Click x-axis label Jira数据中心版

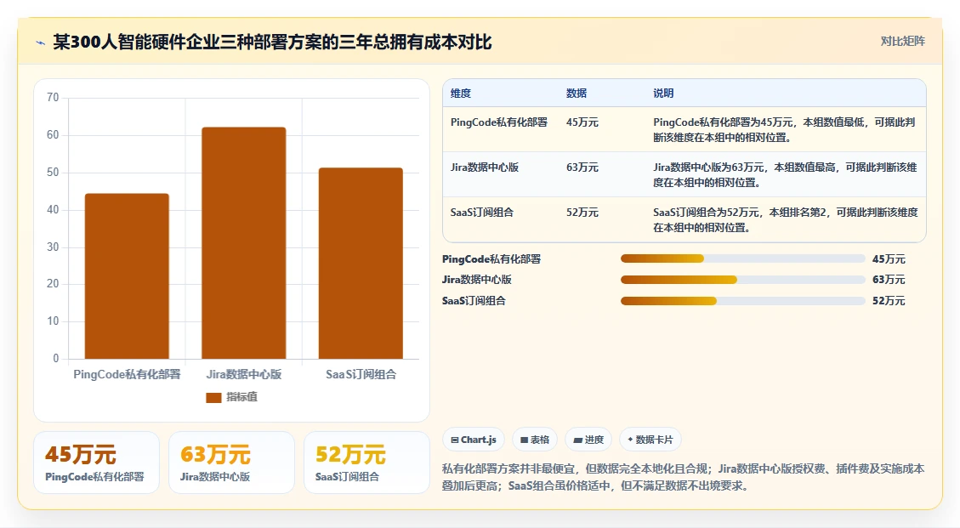tap(244, 374)
